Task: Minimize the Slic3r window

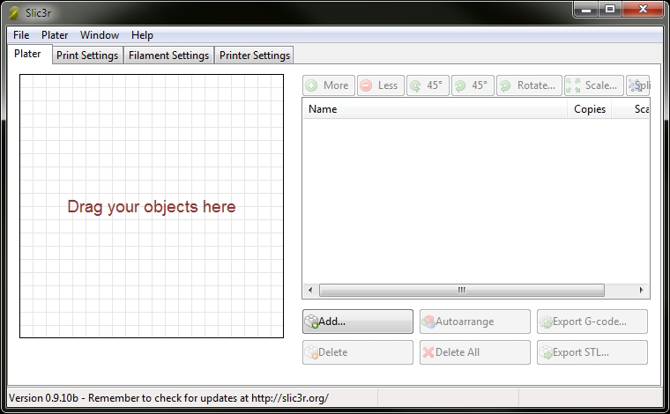Action: click(x=586, y=10)
